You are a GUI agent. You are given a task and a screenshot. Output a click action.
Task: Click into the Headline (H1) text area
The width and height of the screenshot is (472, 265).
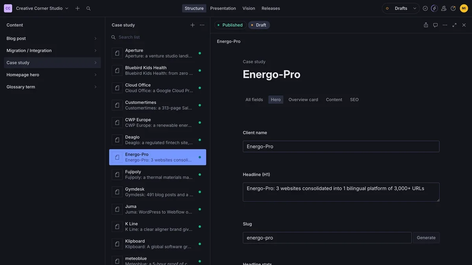click(341, 192)
